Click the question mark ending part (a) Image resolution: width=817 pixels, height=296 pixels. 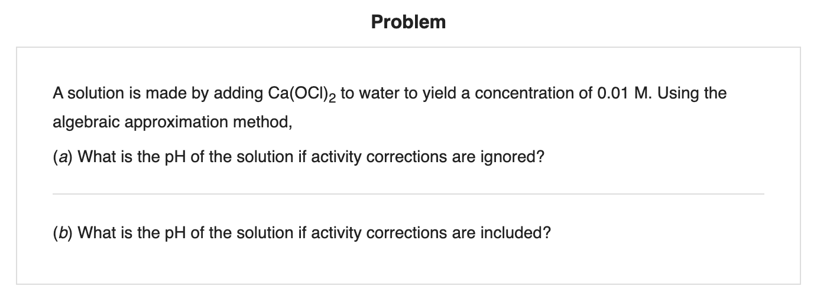pyautogui.click(x=540, y=157)
